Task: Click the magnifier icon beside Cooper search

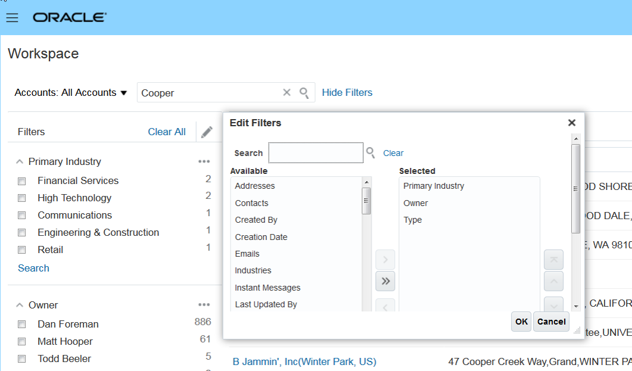Action: click(304, 92)
